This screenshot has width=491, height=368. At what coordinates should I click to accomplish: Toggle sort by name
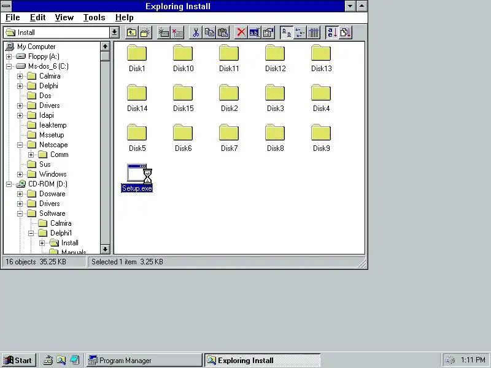pos(332,33)
